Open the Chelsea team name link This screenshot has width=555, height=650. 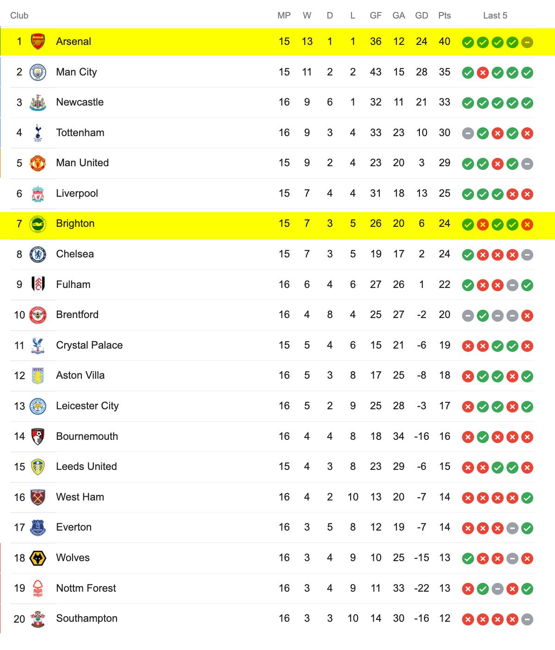[75, 254]
